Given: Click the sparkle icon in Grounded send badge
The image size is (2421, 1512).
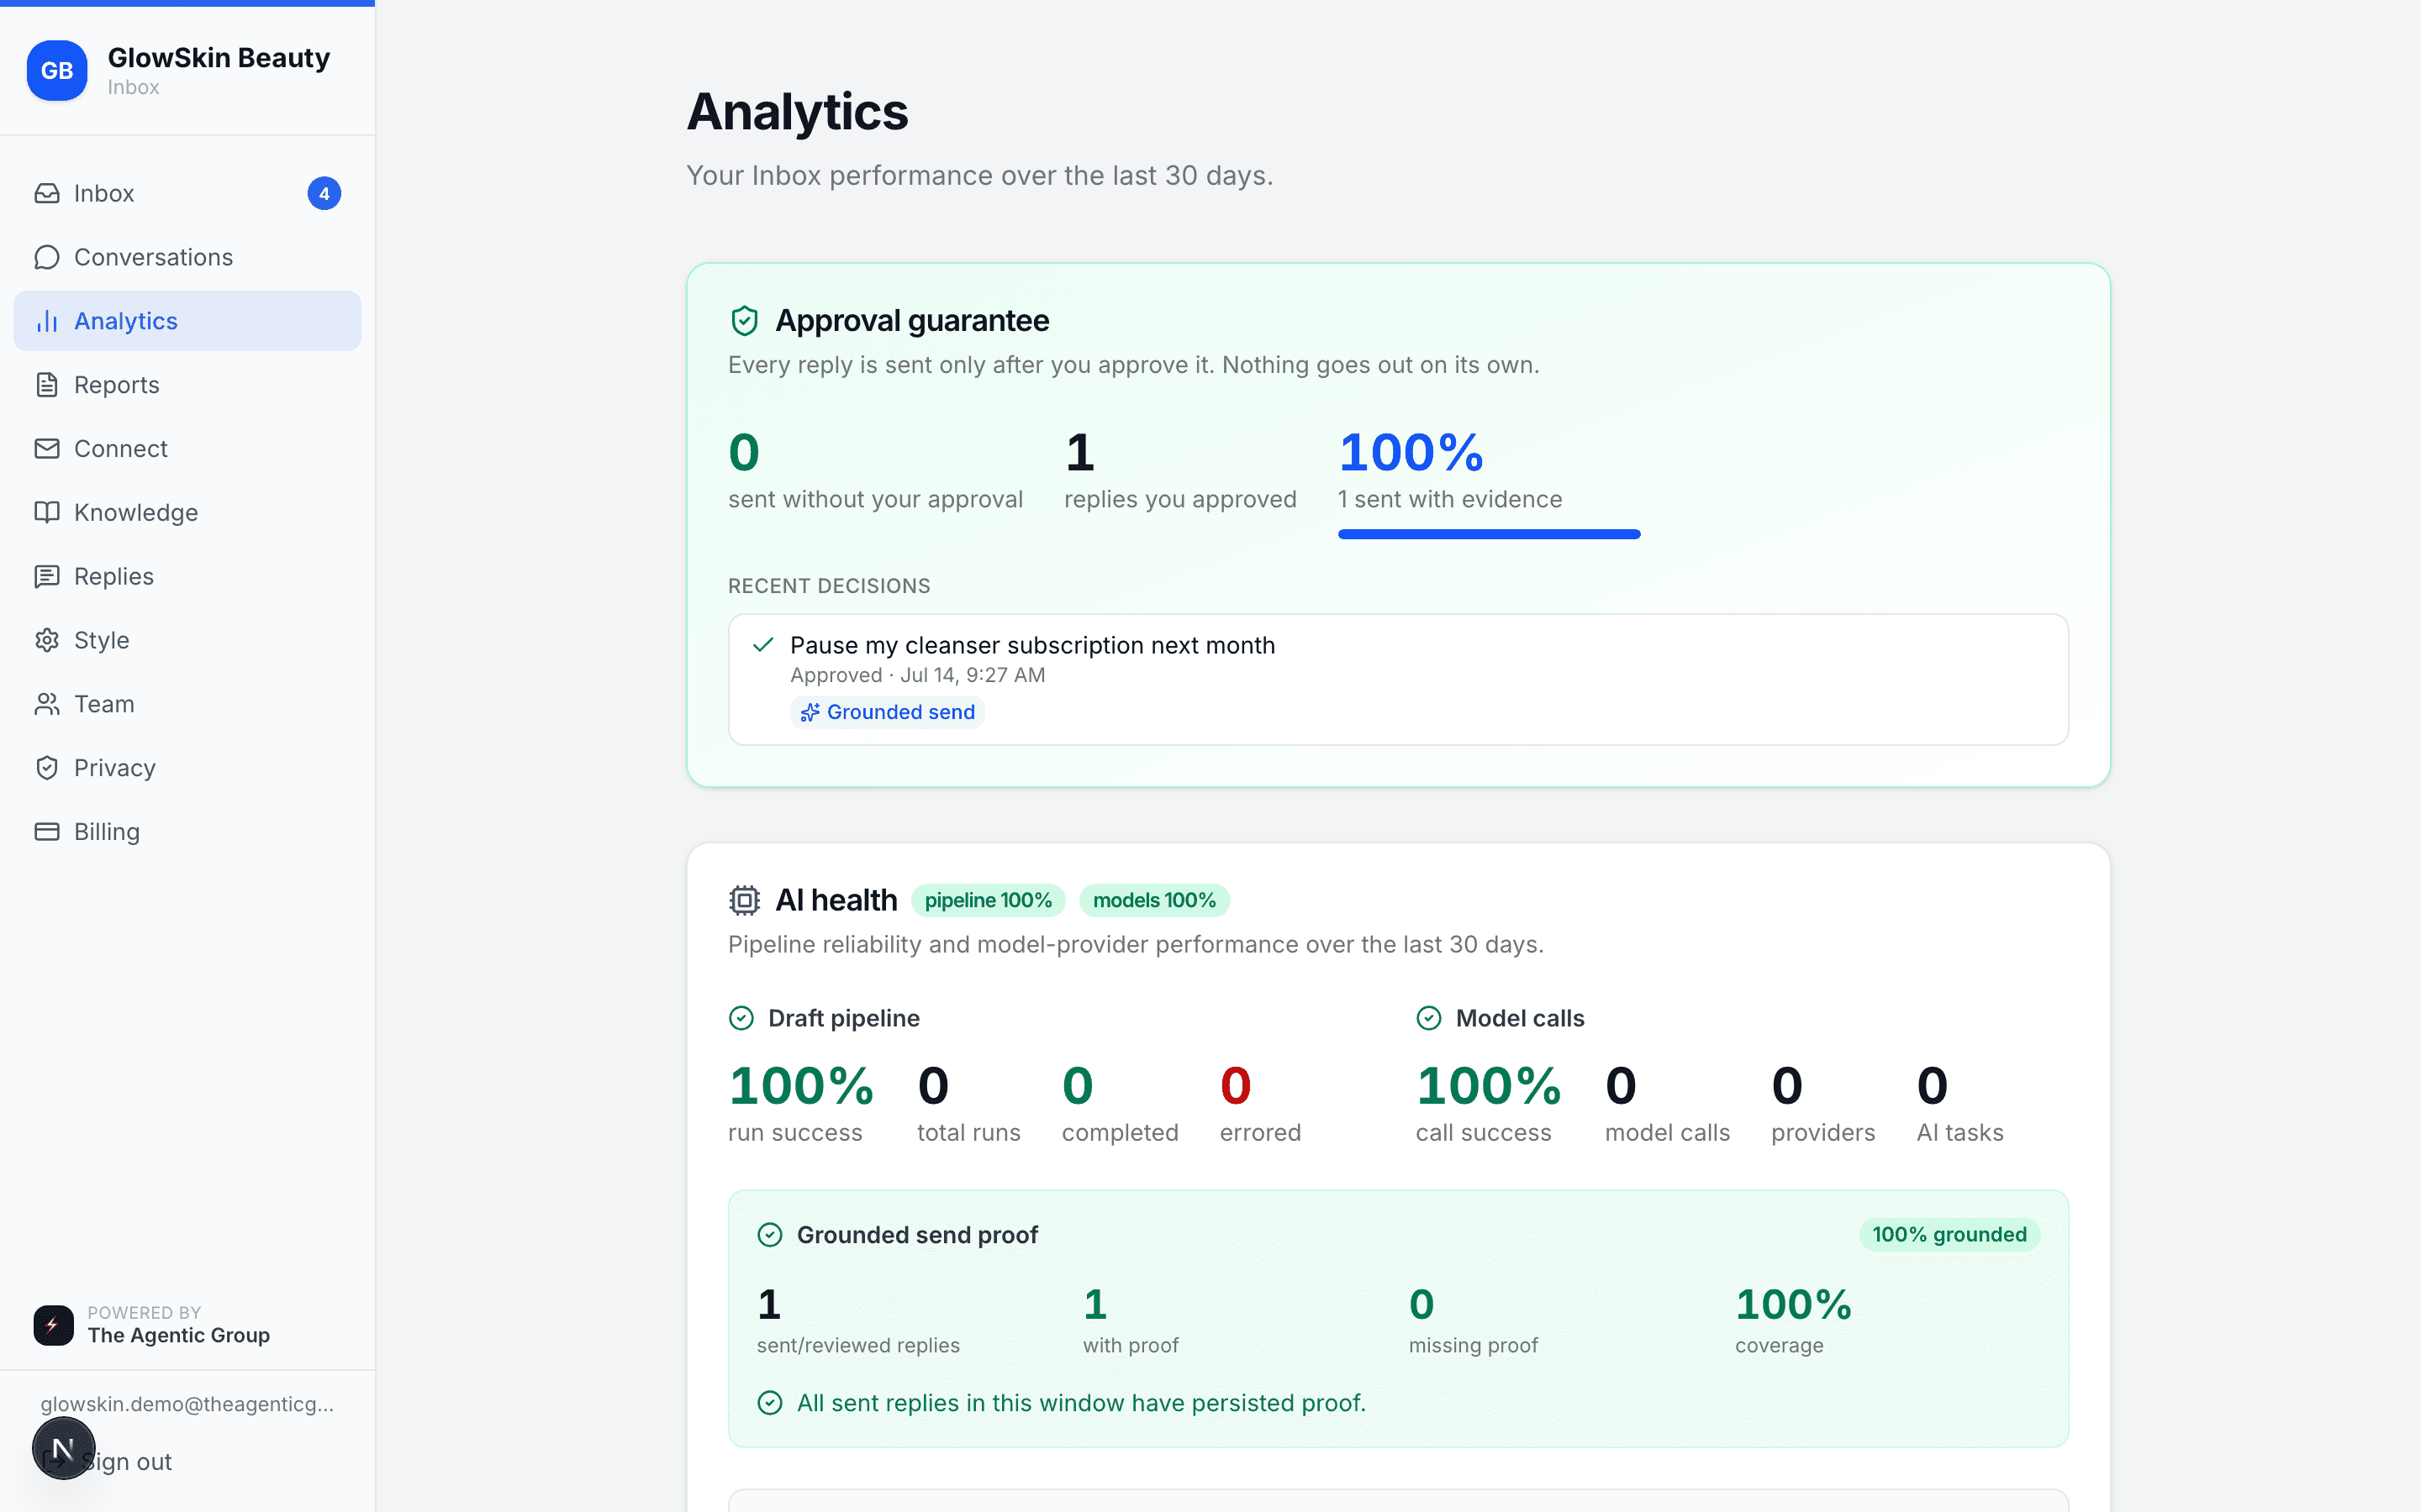Looking at the screenshot, I should (810, 712).
